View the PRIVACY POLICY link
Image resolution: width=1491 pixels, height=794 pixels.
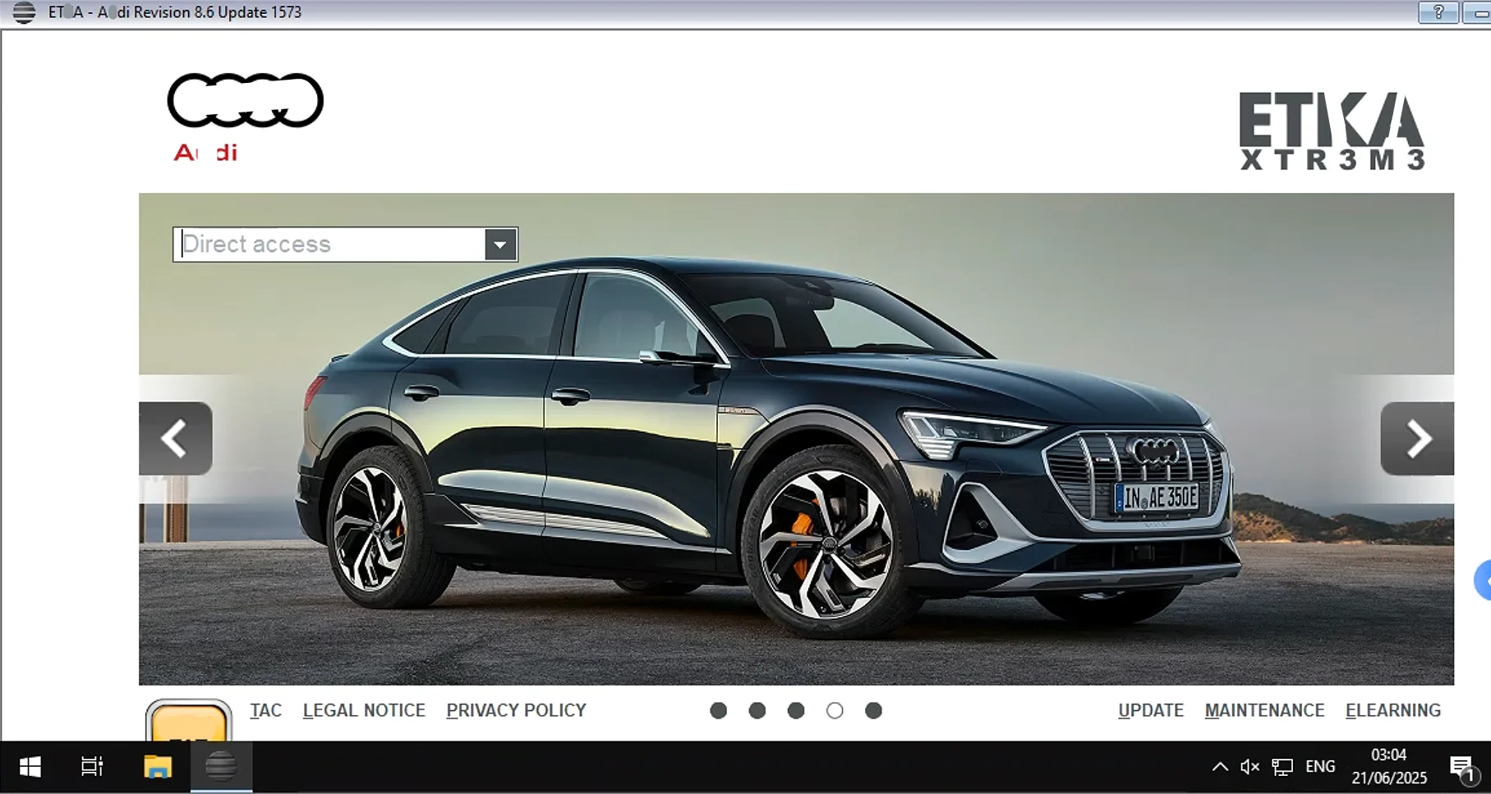(x=516, y=710)
